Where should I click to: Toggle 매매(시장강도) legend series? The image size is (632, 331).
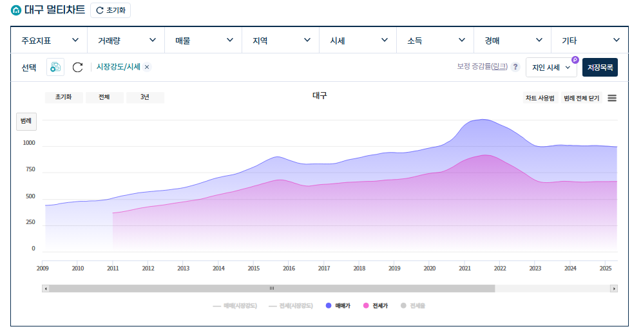[235, 306]
